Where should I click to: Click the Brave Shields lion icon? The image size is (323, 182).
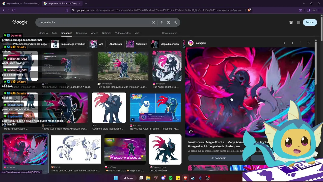point(249,10)
